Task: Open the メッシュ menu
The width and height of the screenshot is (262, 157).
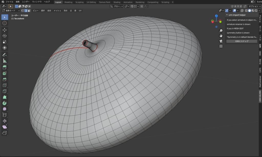Action: pos(57,11)
